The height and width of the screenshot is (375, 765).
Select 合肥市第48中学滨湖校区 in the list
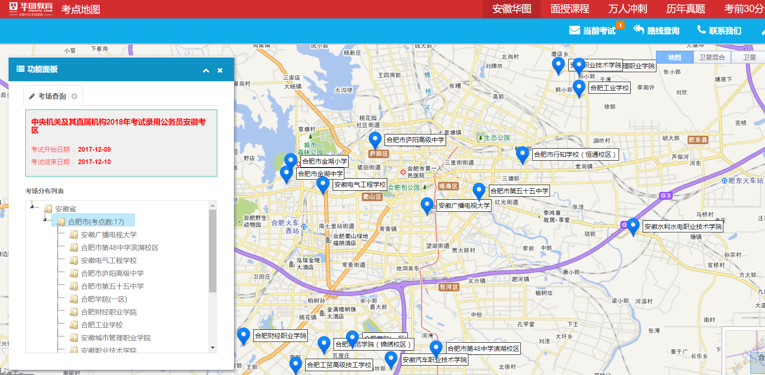coord(120,247)
